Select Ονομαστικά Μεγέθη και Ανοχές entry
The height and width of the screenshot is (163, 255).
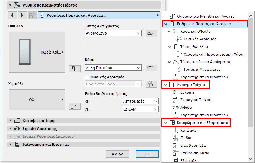coord(206,16)
